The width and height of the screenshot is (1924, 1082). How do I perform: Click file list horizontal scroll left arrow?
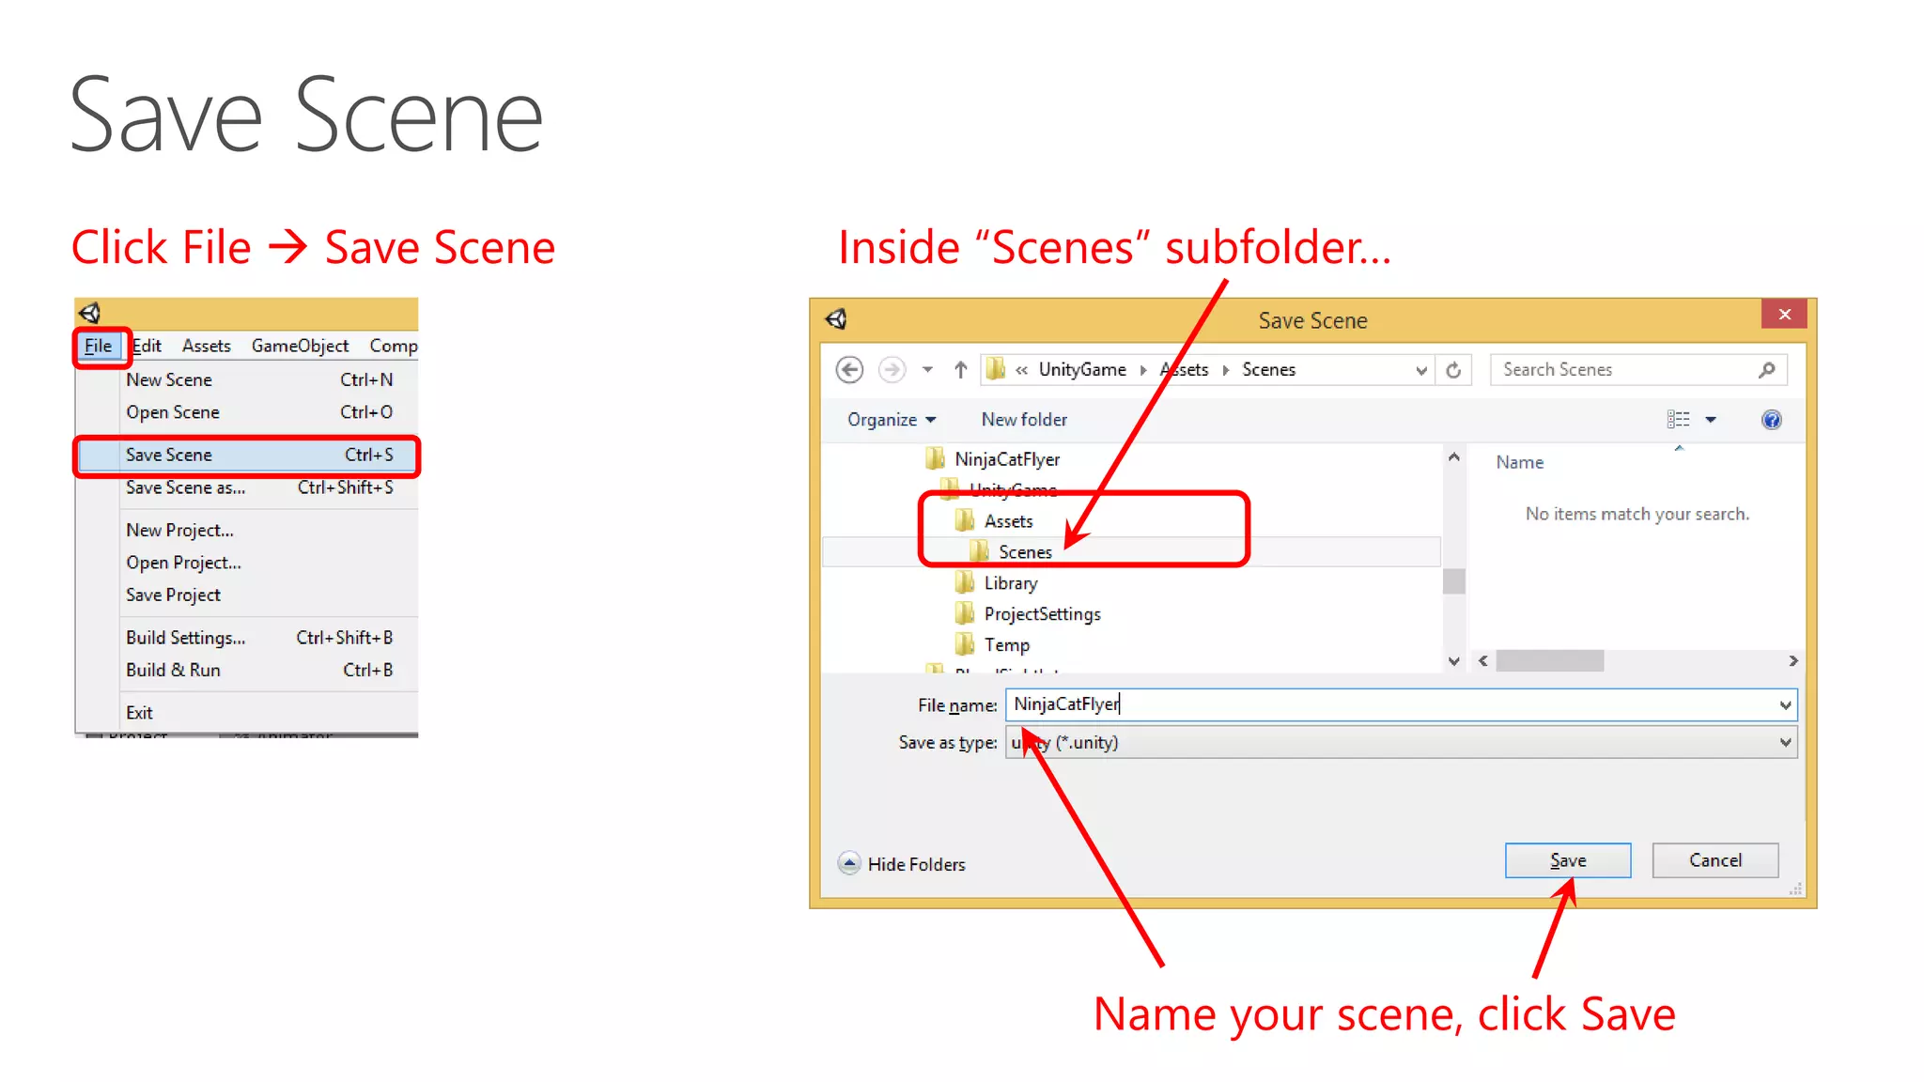coord(1483,661)
